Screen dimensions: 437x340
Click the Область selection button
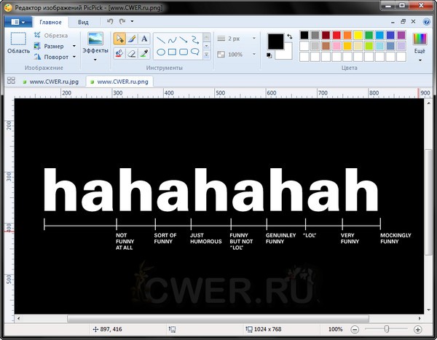[18, 44]
